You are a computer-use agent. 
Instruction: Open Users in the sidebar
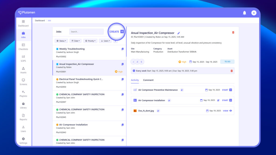(23, 129)
